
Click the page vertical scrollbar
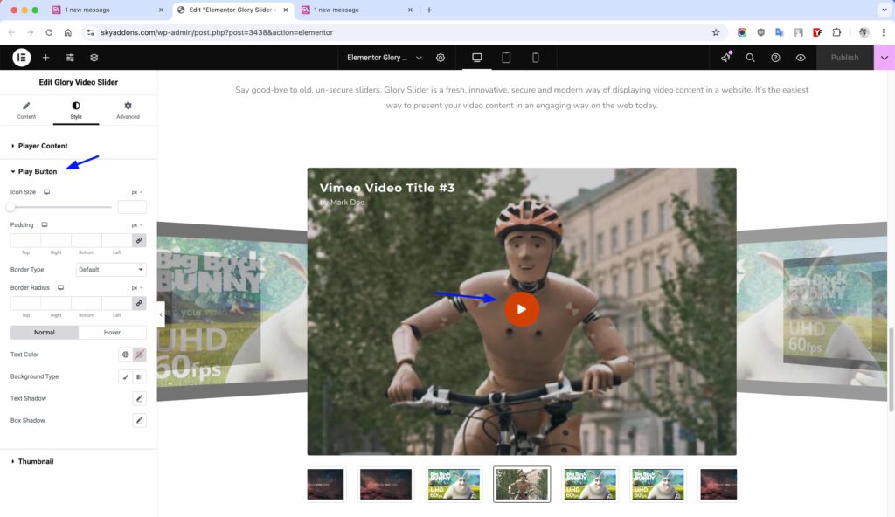point(891,369)
